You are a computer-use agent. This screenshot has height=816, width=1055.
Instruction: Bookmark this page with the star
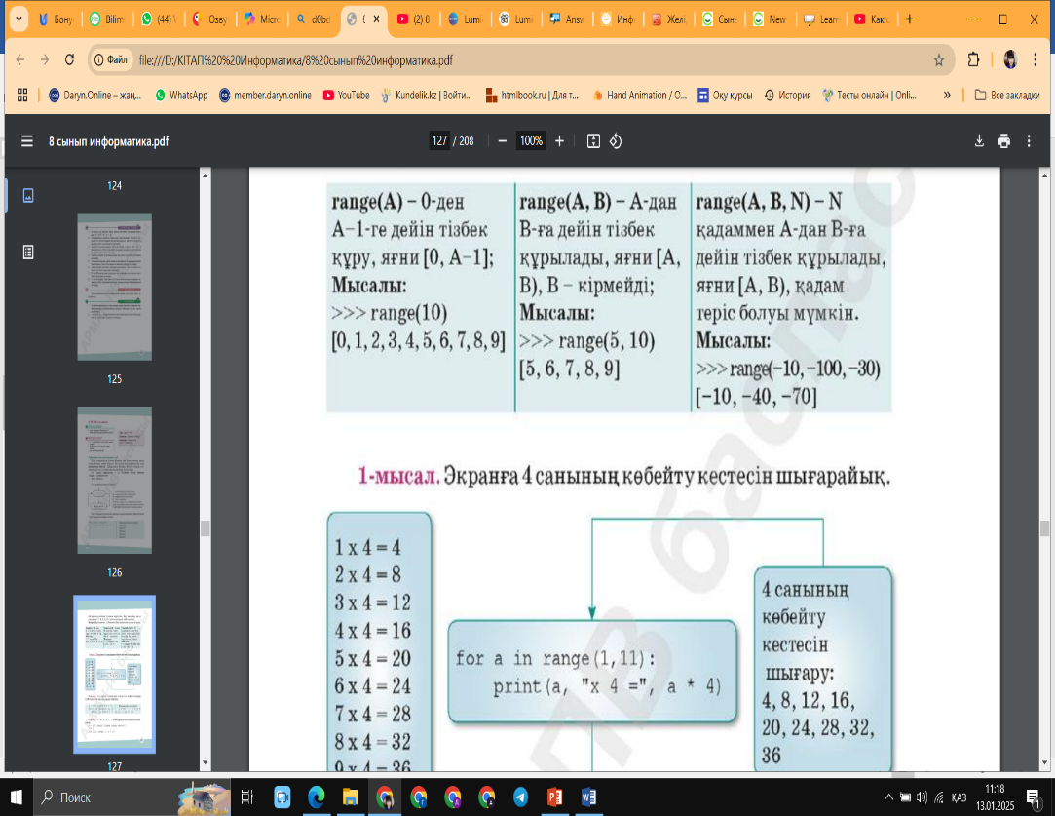tap(939, 60)
